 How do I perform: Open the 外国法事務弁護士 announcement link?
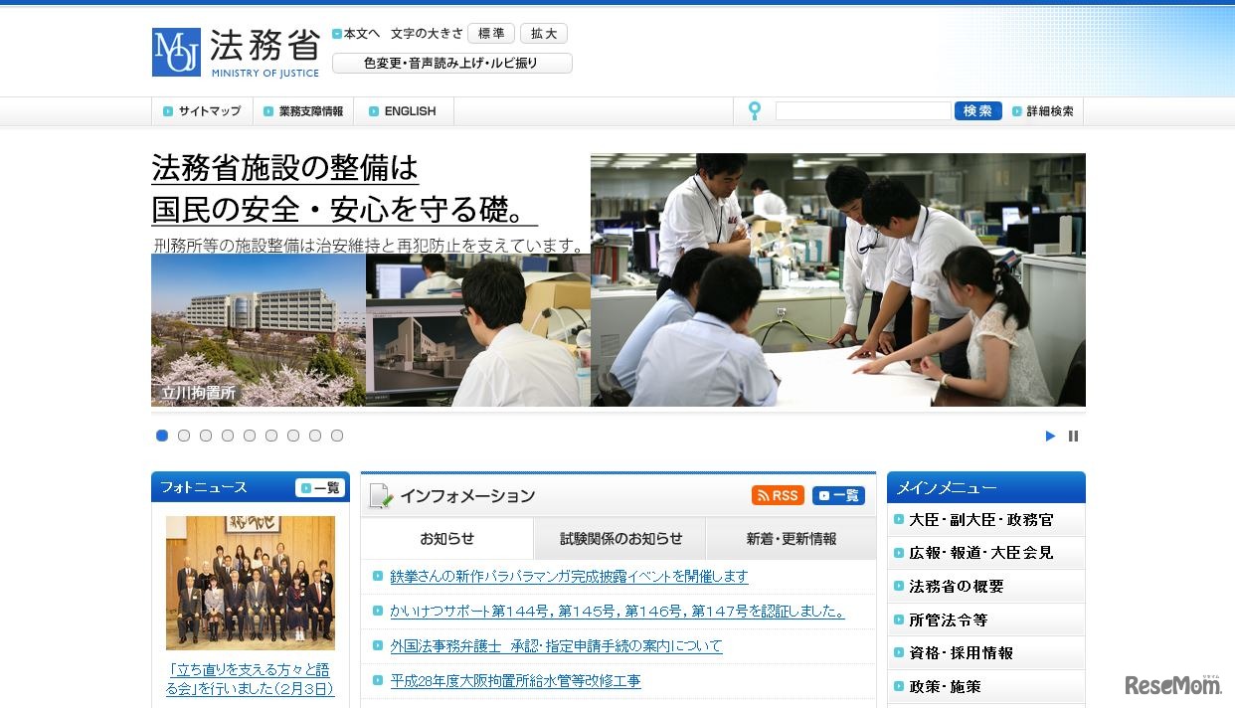(553, 646)
